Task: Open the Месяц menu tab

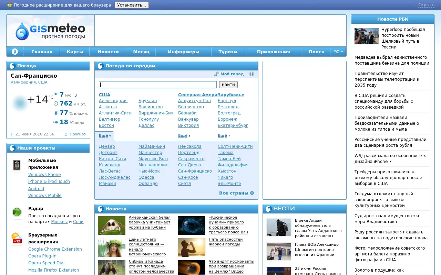Action: tap(141, 52)
